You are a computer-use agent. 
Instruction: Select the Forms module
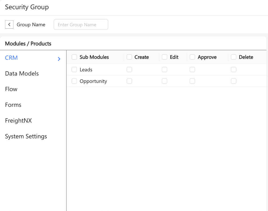(x=13, y=105)
